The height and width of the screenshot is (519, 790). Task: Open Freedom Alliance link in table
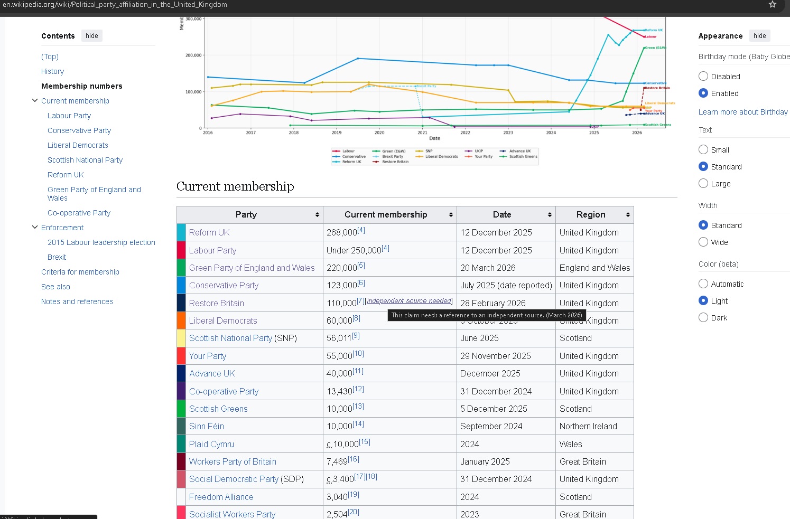(221, 497)
